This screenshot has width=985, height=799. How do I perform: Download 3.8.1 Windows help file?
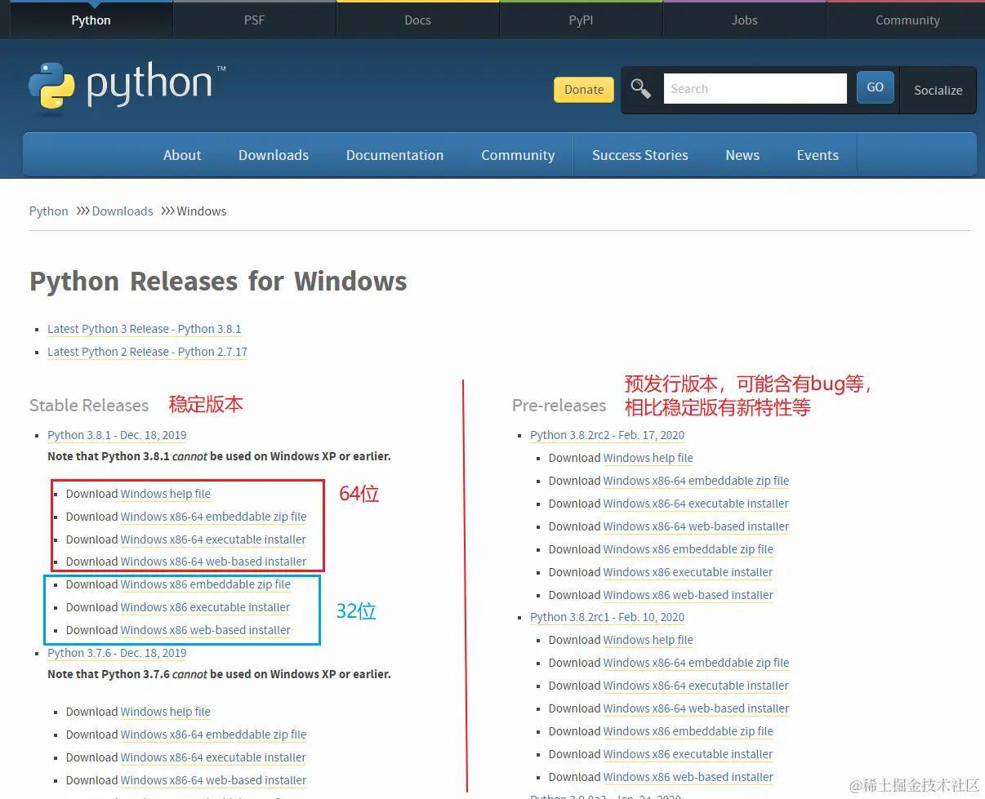[x=166, y=494]
